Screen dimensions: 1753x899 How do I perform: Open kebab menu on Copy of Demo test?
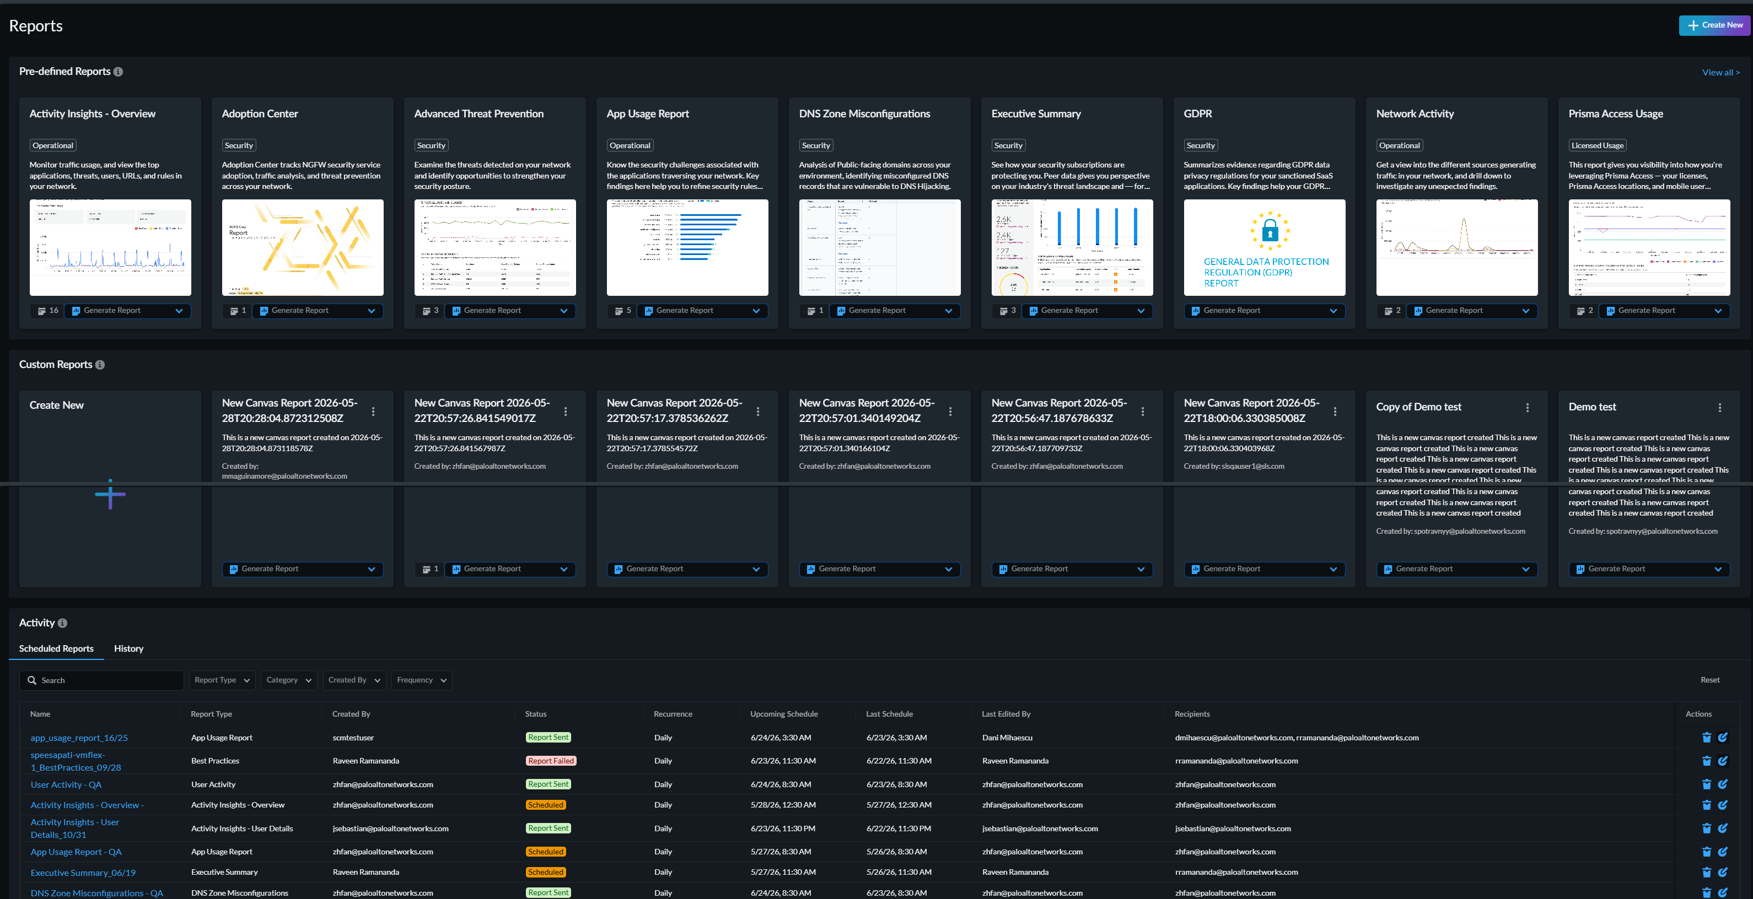[x=1527, y=407]
